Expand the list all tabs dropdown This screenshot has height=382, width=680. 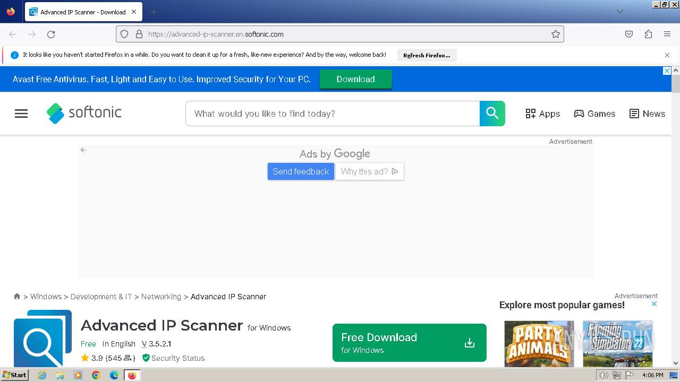point(619,12)
